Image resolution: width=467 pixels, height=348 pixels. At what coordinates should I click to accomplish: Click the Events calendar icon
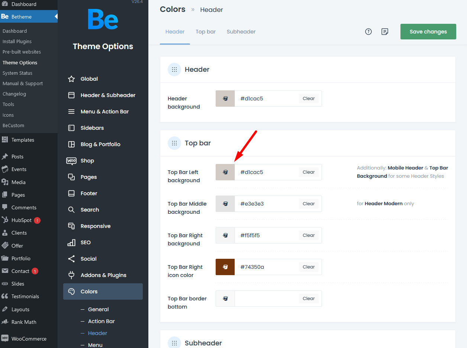5,169
